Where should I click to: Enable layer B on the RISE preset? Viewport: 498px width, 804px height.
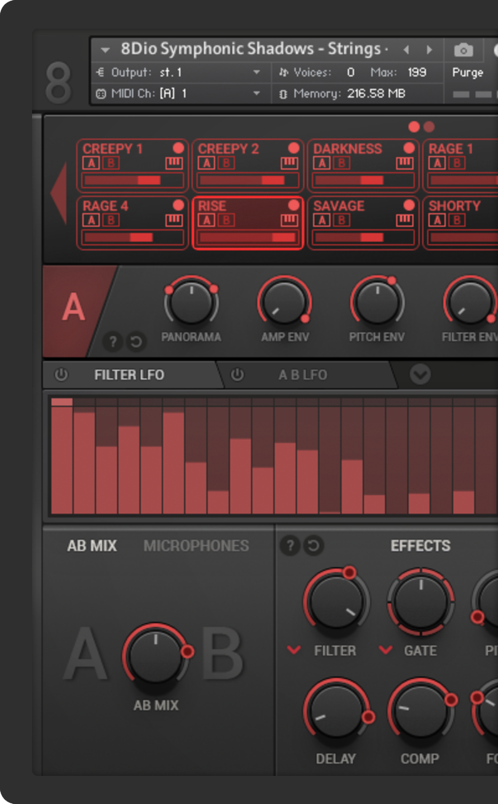click(x=226, y=220)
